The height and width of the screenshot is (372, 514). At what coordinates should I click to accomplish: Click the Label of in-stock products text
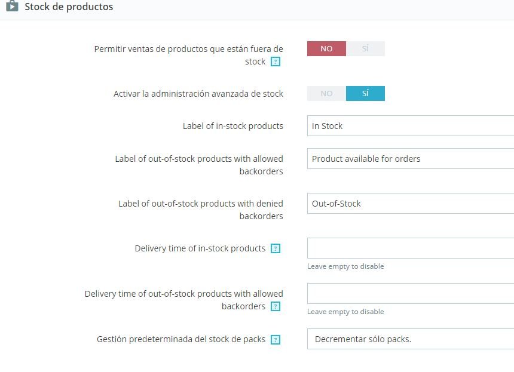click(233, 126)
